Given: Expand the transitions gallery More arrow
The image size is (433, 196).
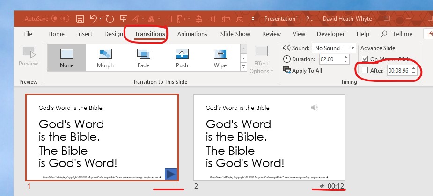Looking at the screenshot, I should click(x=243, y=67).
